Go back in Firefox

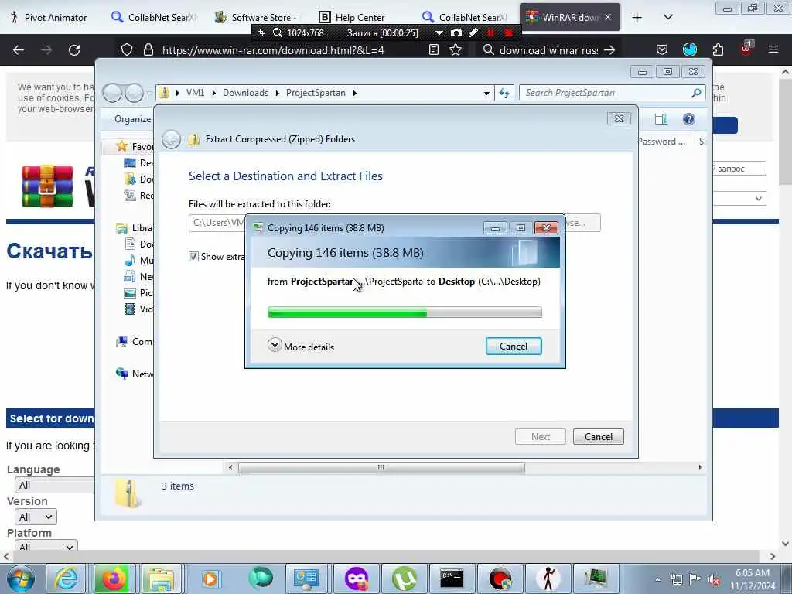(19, 50)
